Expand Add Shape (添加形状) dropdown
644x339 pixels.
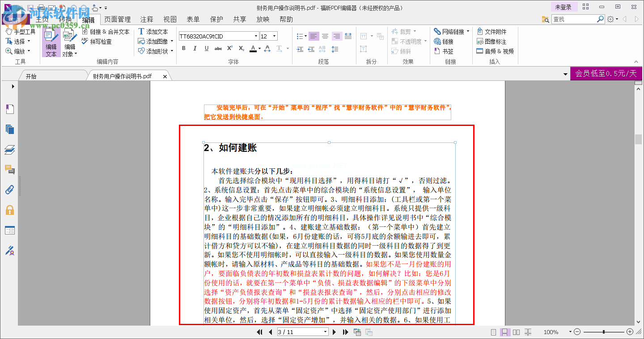pyautogui.click(x=172, y=51)
